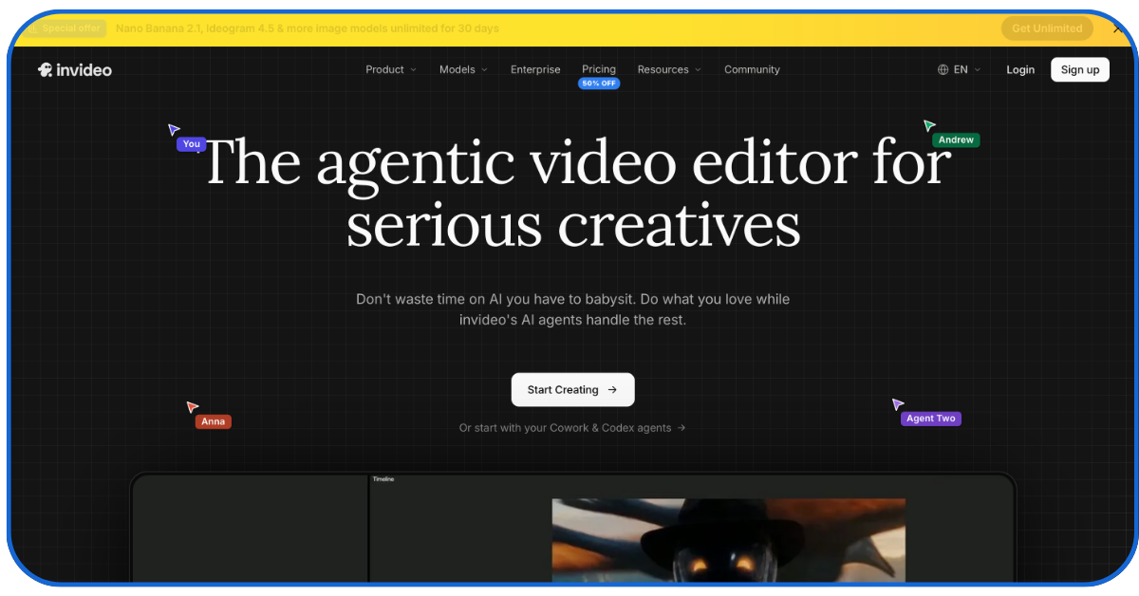Click the Product menu chevron
This screenshot has height=596, width=1139.
pos(414,70)
